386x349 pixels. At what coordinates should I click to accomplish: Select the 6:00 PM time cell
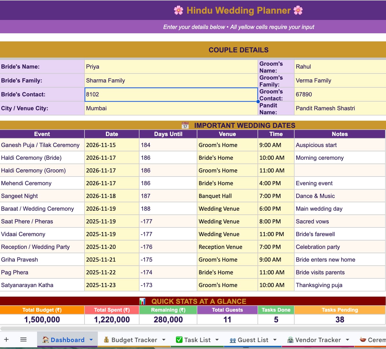276,209
